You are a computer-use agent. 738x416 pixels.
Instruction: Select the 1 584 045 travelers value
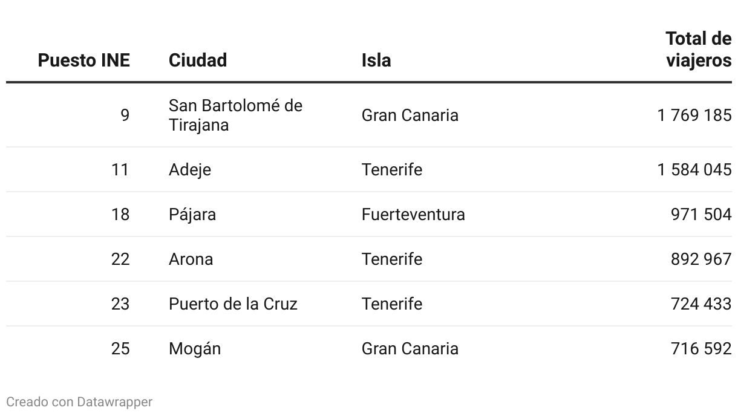click(694, 170)
